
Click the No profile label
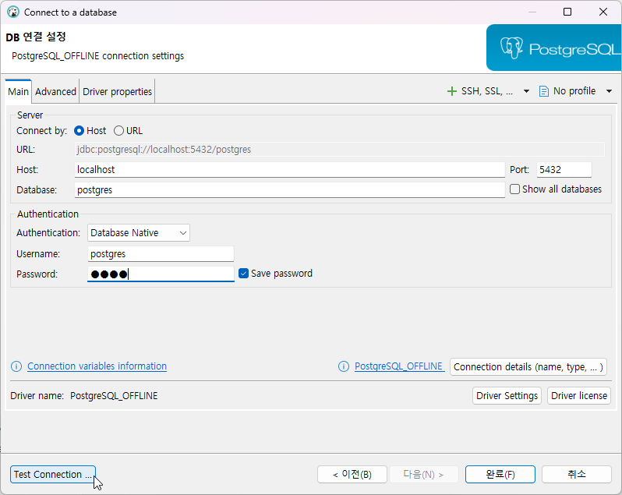point(574,91)
